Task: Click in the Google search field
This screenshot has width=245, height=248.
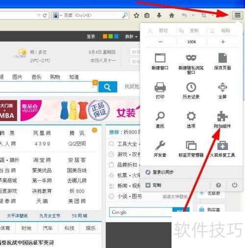Action: pyautogui.click(x=141, y=212)
